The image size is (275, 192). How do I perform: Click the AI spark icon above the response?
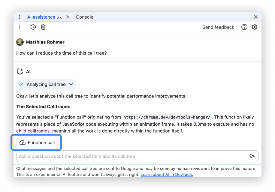point(20,71)
